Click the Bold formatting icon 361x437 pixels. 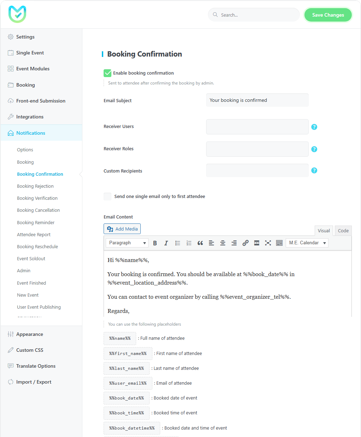pos(155,243)
